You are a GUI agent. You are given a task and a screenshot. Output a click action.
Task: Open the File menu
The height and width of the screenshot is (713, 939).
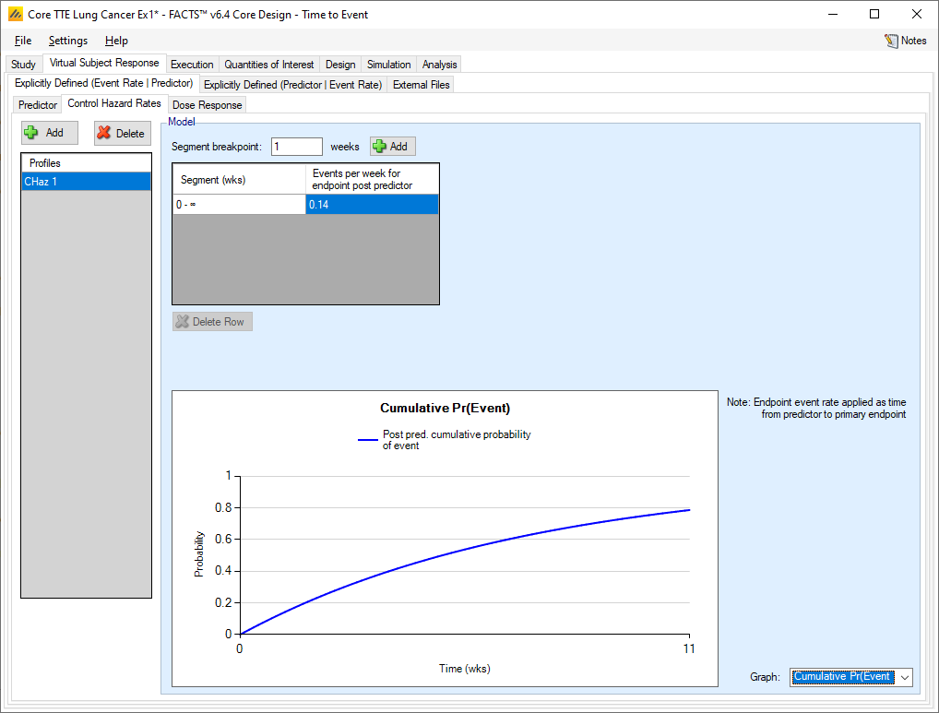click(23, 41)
